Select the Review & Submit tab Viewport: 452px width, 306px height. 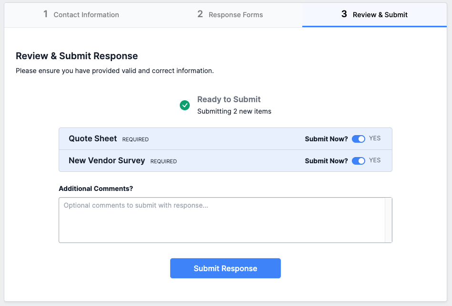click(x=374, y=14)
